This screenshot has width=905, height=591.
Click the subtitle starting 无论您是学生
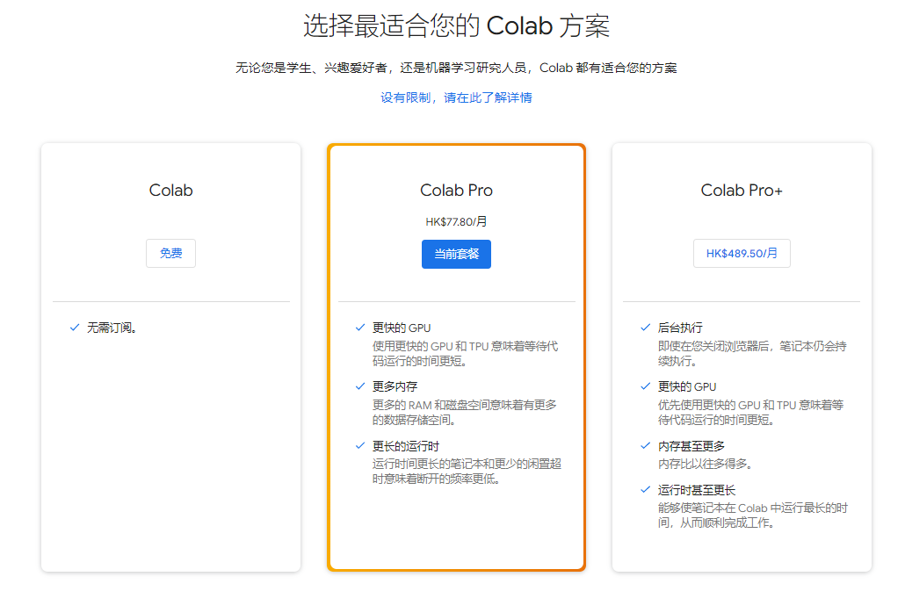pyautogui.click(x=456, y=68)
